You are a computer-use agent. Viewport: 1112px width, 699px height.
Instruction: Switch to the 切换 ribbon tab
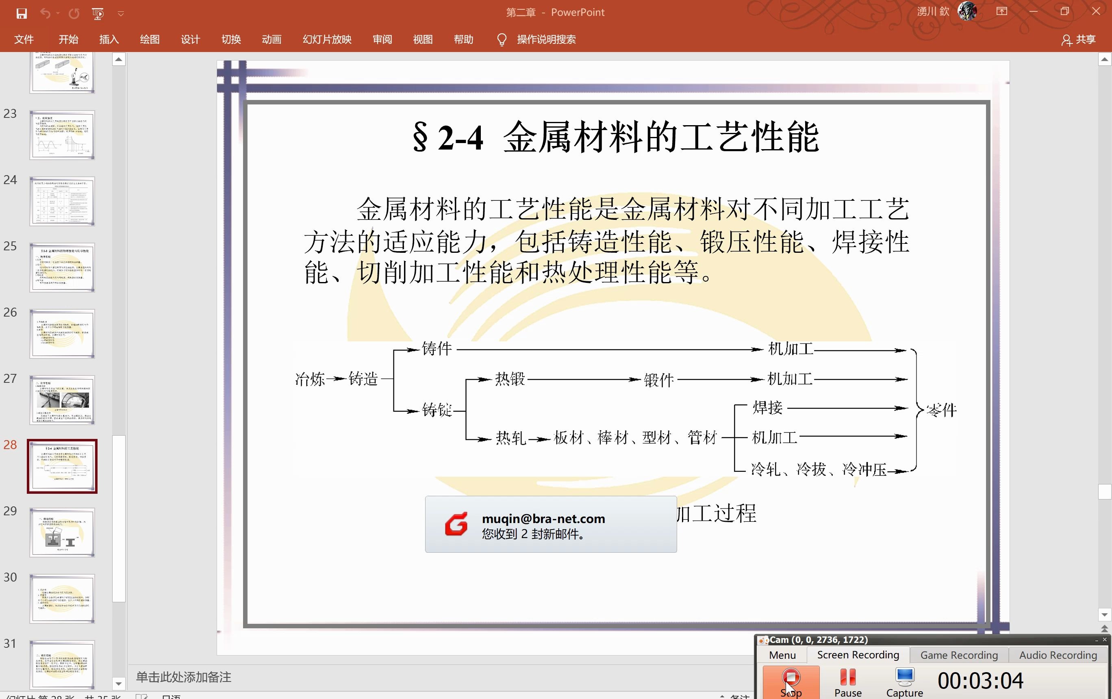tap(231, 40)
